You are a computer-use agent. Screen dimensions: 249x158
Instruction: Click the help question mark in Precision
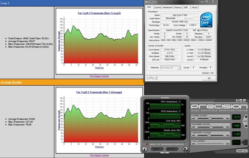coord(237,101)
